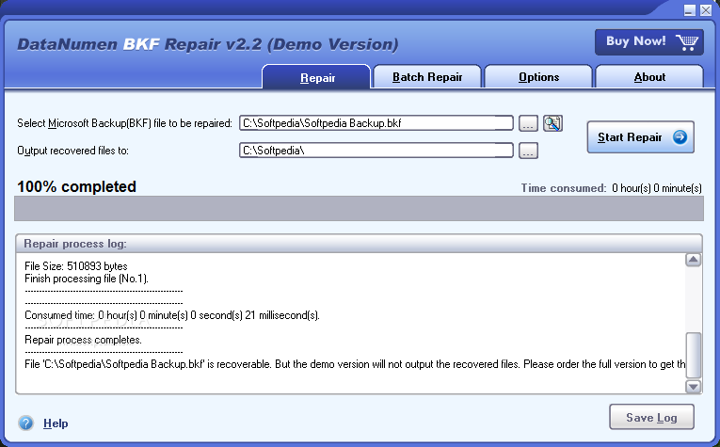Click the 'Repair process log:' header
This screenshot has height=447, width=720.
pyautogui.click(x=75, y=244)
